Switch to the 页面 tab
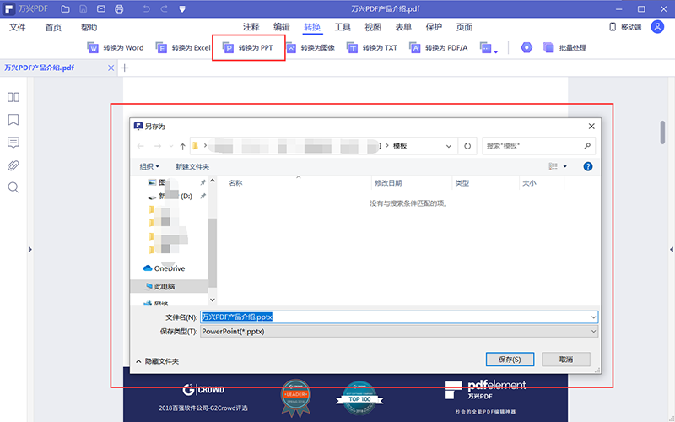 [465, 27]
